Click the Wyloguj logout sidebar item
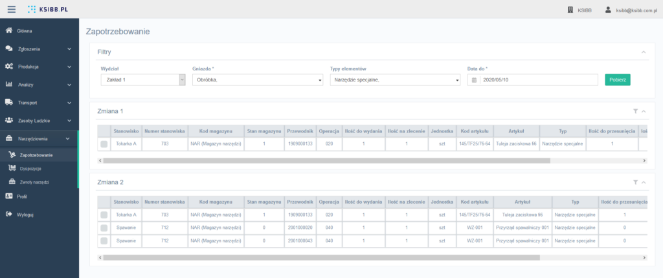Screen dimensions: 663x278 pyautogui.click(x=25, y=214)
